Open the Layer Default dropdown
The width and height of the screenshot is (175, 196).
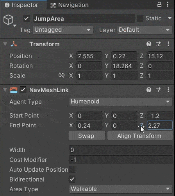point(145,30)
